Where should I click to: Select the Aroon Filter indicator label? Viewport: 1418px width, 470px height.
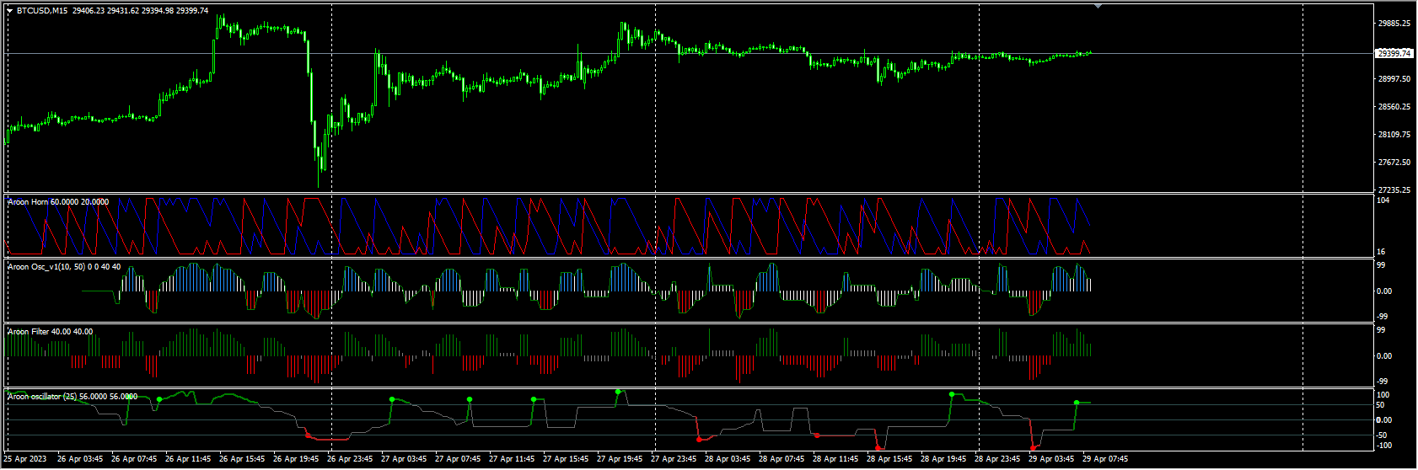point(51,332)
